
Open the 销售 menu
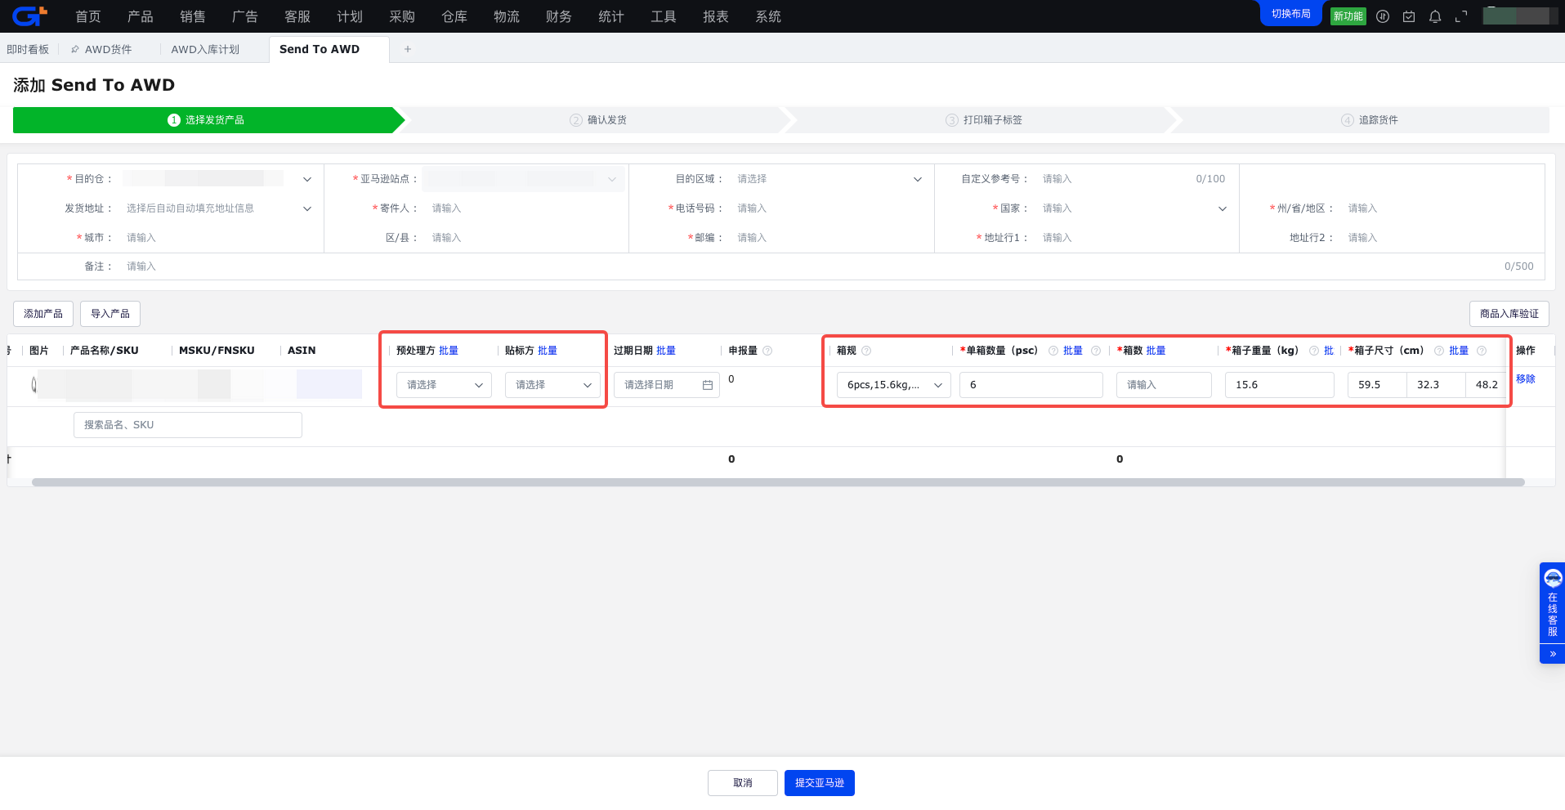193,16
